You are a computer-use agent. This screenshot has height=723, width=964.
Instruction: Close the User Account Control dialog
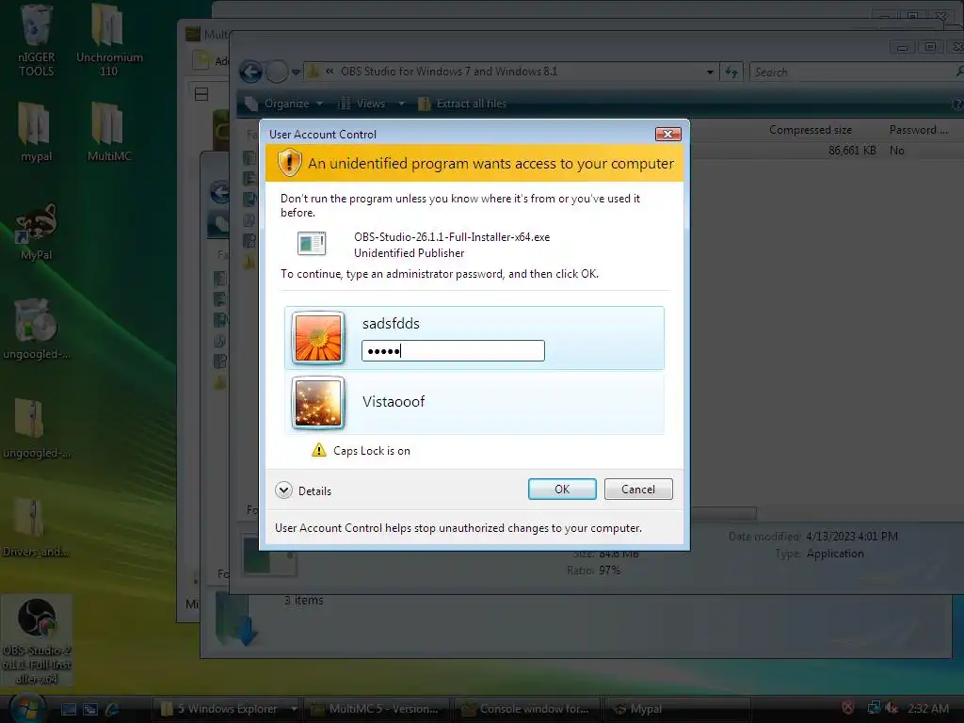click(667, 134)
